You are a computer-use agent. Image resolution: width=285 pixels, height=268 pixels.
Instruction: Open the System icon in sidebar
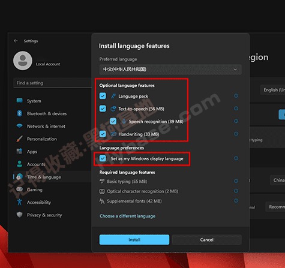point(20,101)
